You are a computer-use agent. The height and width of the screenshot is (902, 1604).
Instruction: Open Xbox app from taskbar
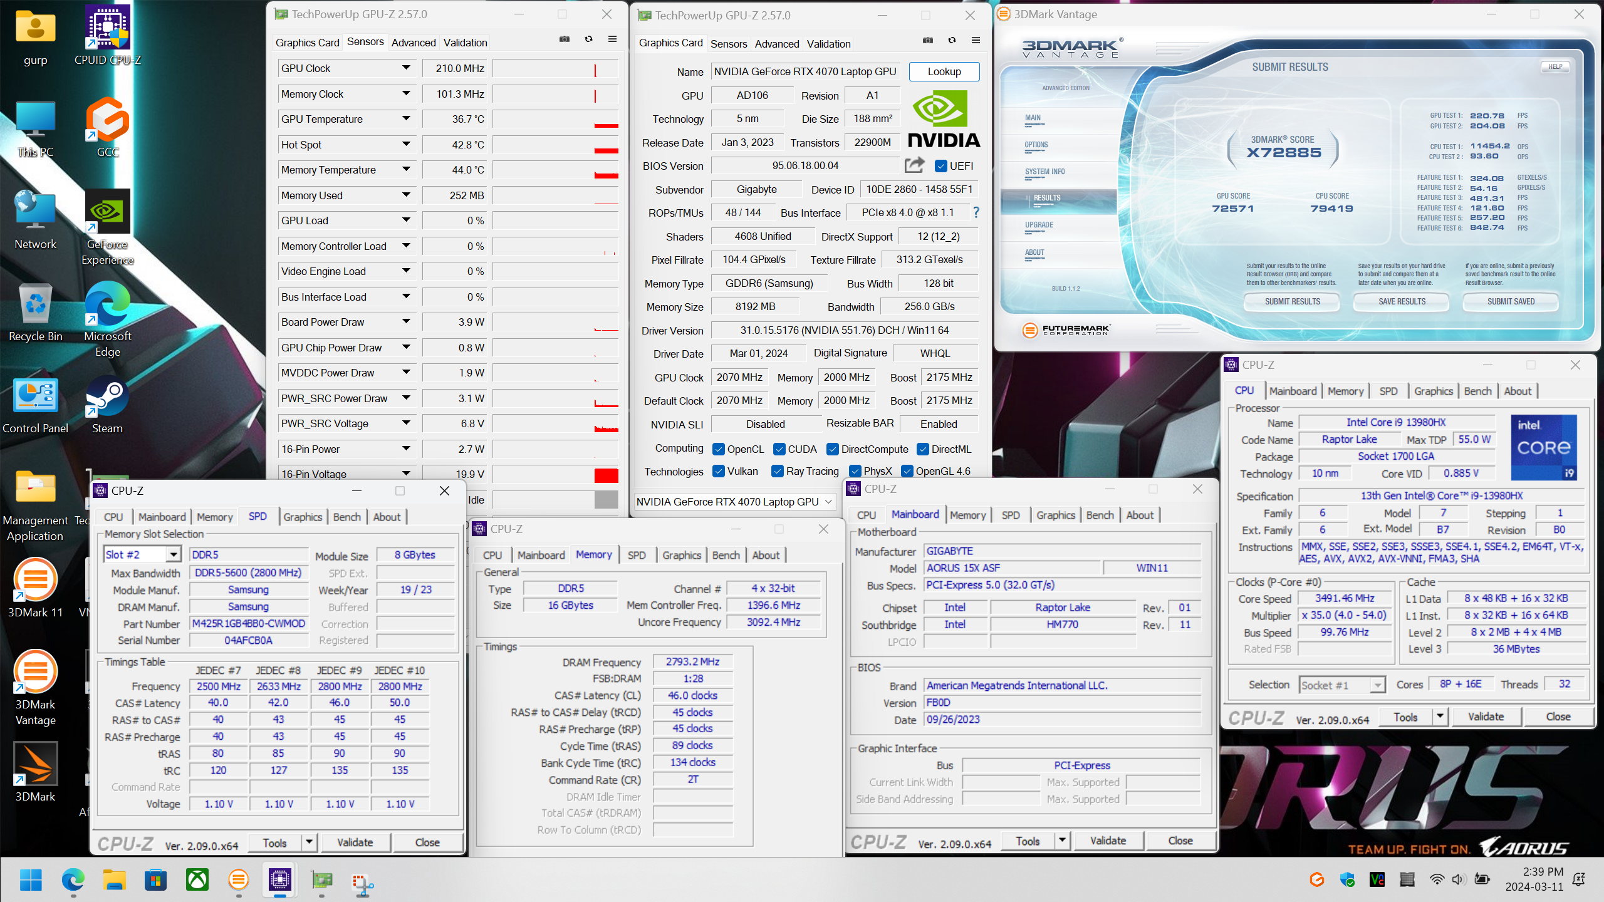click(x=197, y=880)
